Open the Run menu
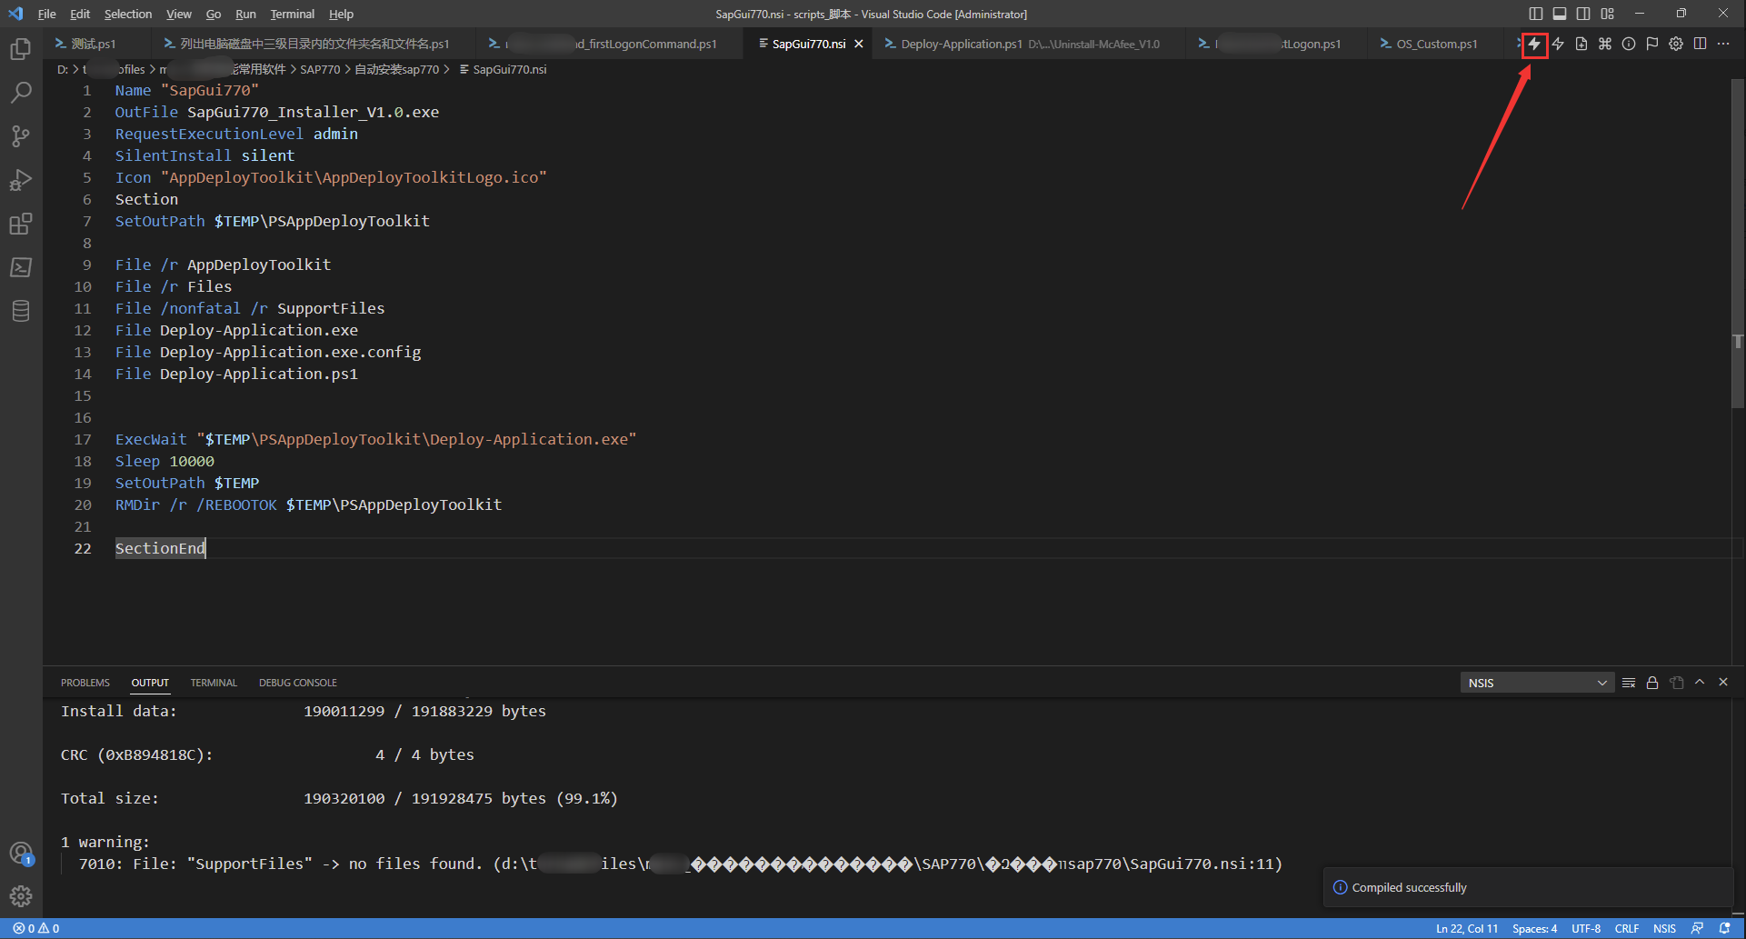The width and height of the screenshot is (1746, 939). (x=245, y=14)
